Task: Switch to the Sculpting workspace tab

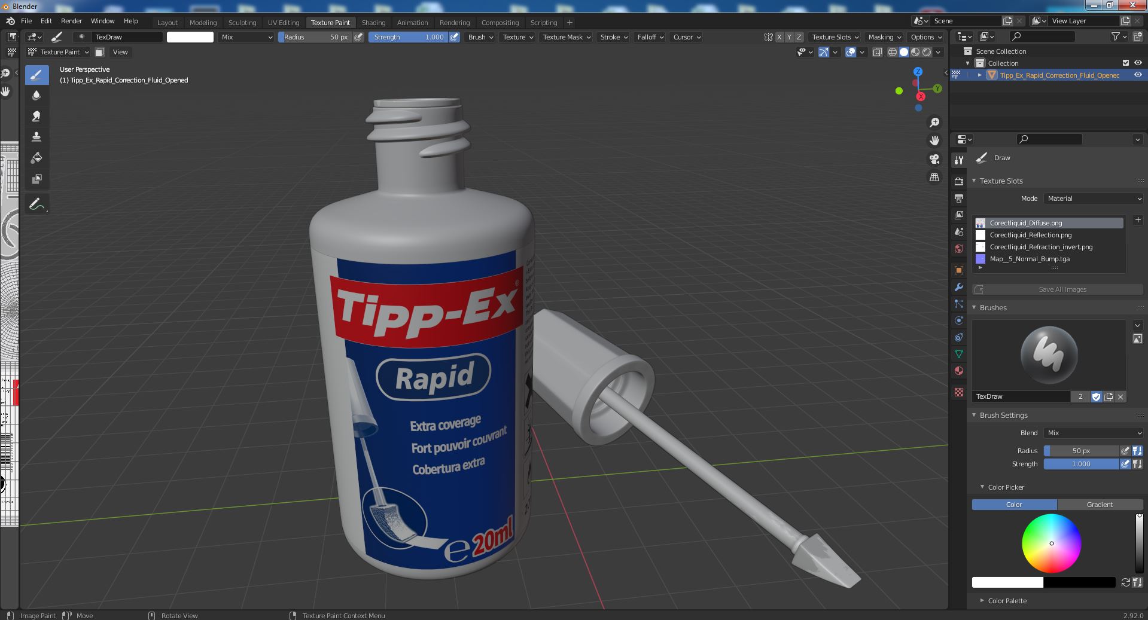Action: pos(242,23)
